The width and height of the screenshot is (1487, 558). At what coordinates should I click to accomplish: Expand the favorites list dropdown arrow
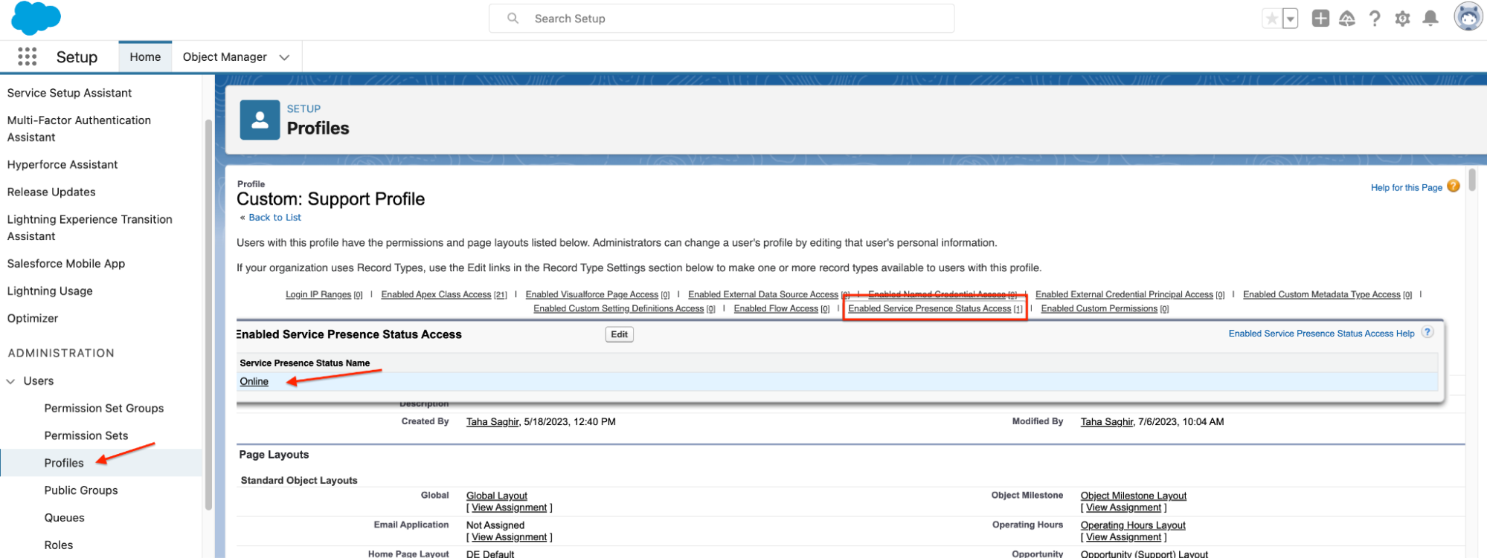click(x=1291, y=19)
